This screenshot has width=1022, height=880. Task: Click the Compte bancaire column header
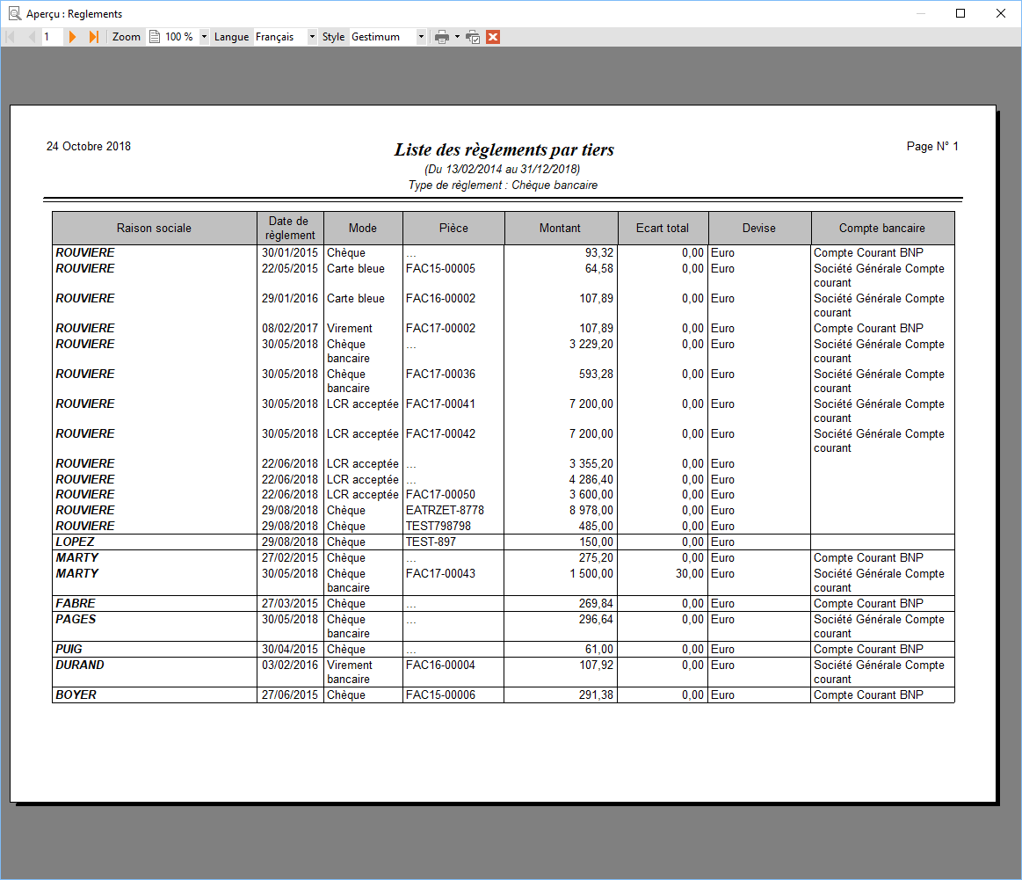click(x=882, y=229)
